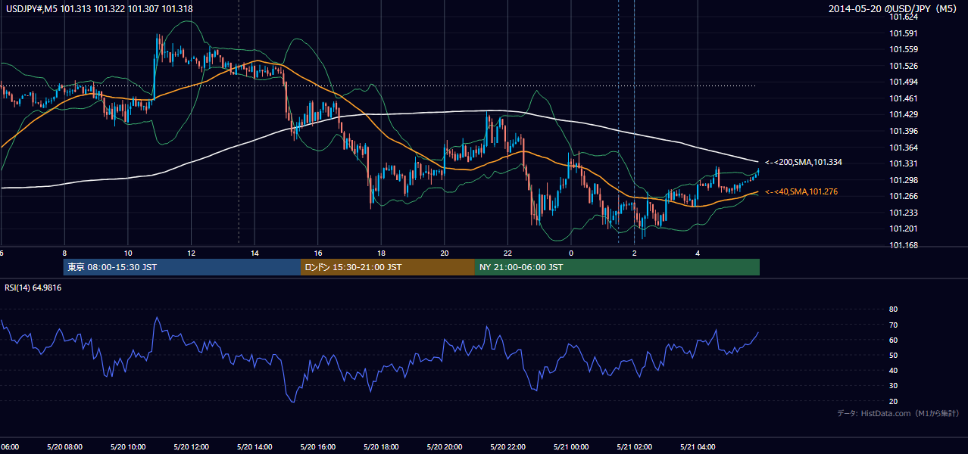Image resolution: width=968 pixels, height=454 pixels.
Task: Click the 5/21 02:00 date axis label
Action: click(x=633, y=446)
